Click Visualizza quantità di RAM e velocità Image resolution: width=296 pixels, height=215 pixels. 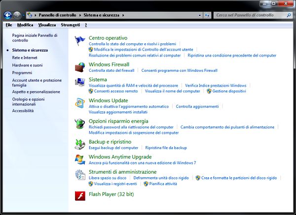[x=133, y=86]
